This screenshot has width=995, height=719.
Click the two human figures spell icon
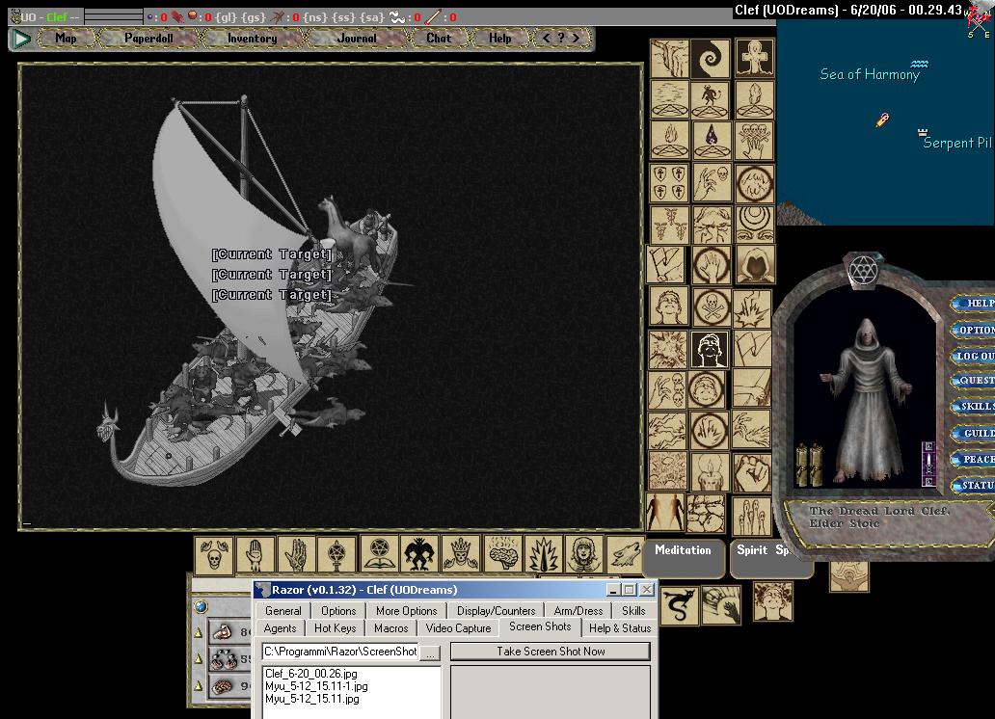(x=665, y=512)
